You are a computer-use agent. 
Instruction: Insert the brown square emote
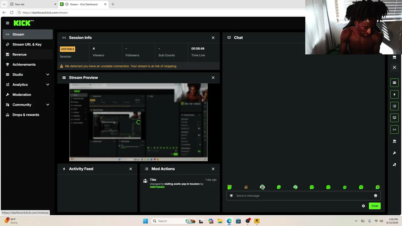(x=246, y=187)
